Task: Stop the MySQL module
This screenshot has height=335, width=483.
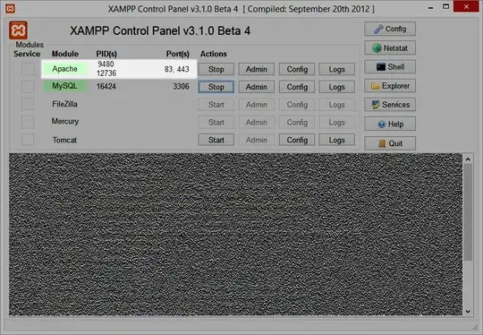Action: (x=216, y=87)
